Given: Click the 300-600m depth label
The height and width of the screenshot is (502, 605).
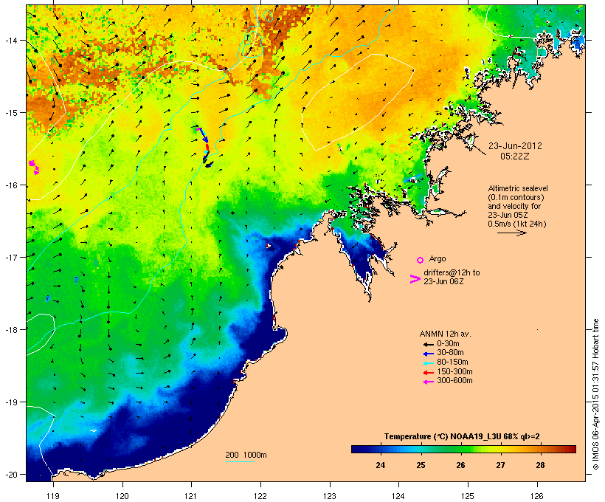Looking at the screenshot, I should point(454,381).
